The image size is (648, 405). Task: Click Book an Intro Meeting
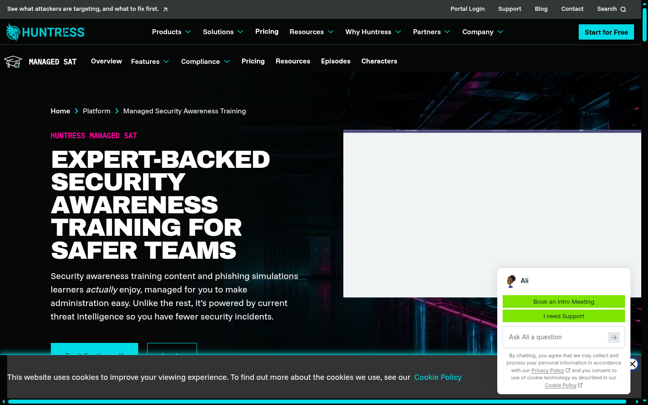click(x=564, y=301)
